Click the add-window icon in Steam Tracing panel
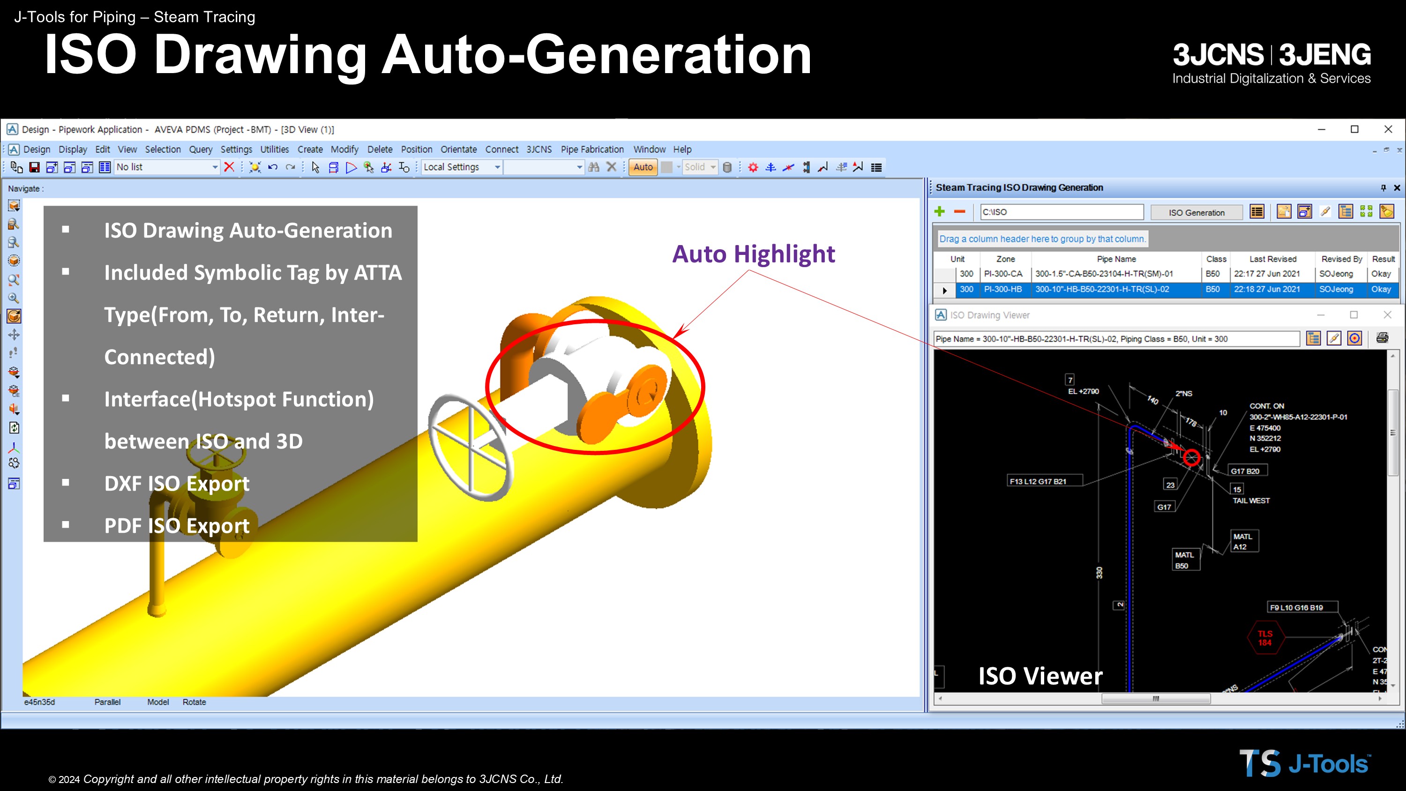Screen dimensions: 1406x791 point(1305,212)
